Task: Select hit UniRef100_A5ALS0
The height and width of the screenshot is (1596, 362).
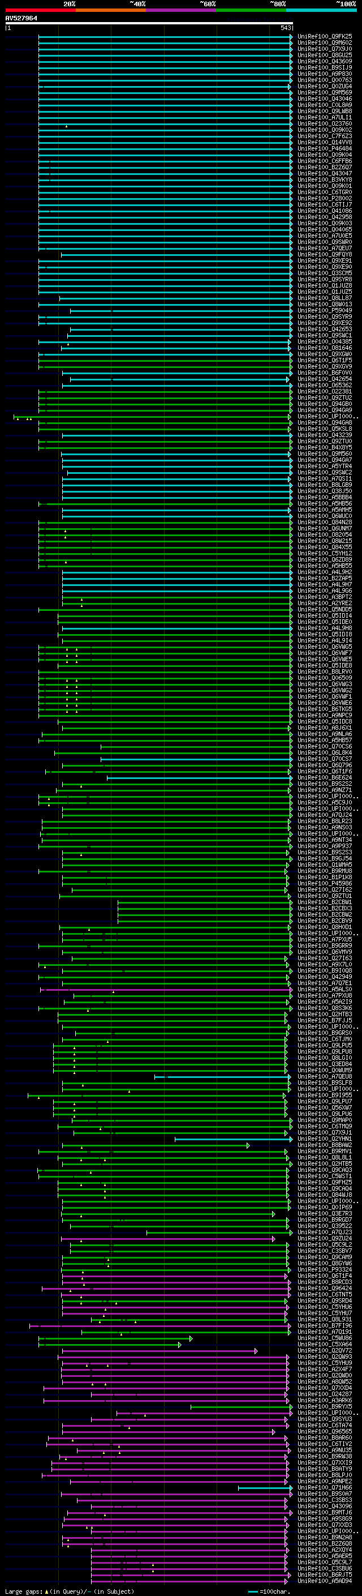Action: pyautogui.click(x=325, y=989)
